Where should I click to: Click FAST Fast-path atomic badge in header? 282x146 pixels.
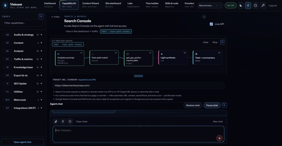[116, 32]
